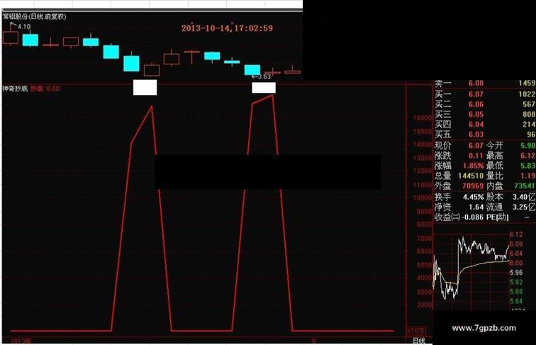
Task: Click the 买一 volume 1022
Action: click(x=527, y=94)
